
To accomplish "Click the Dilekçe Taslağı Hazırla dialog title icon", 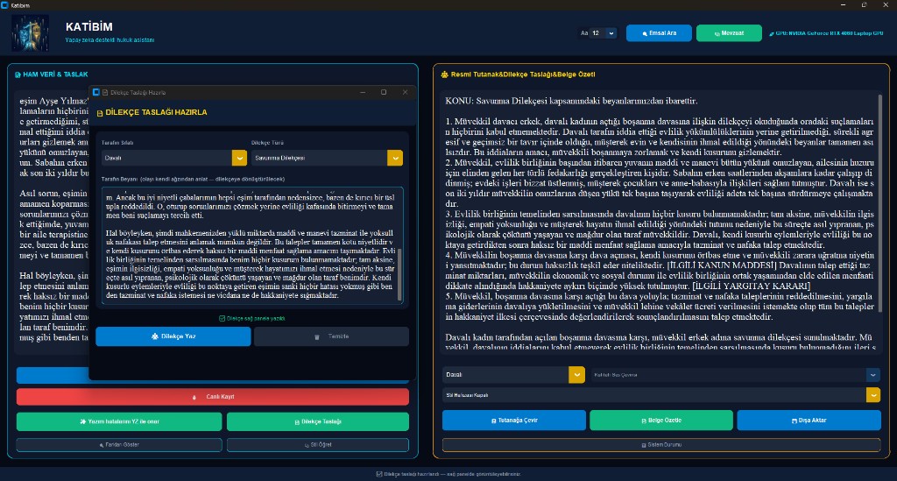I will 105,92.
